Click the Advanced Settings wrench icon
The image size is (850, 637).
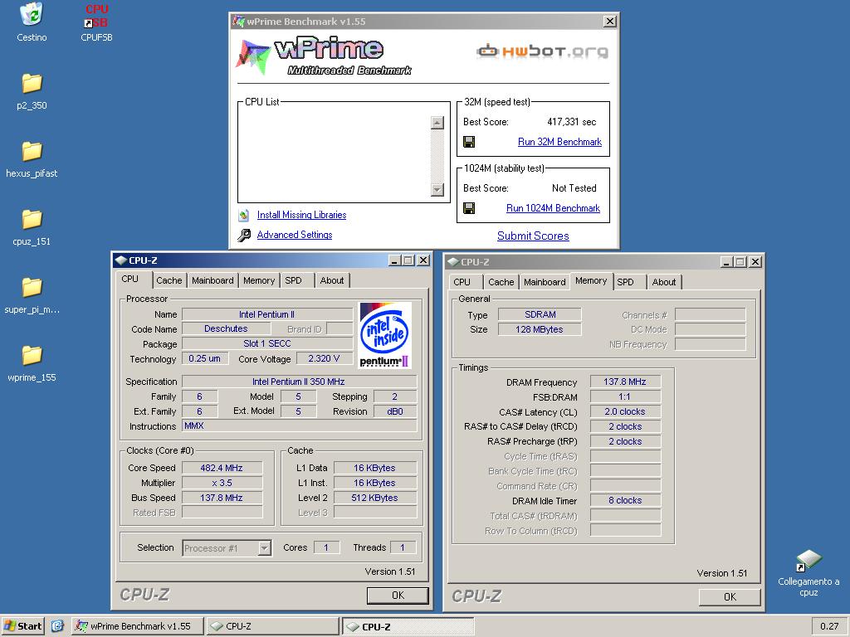244,235
